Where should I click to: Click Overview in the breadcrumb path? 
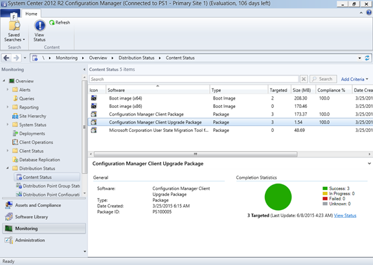98,58
